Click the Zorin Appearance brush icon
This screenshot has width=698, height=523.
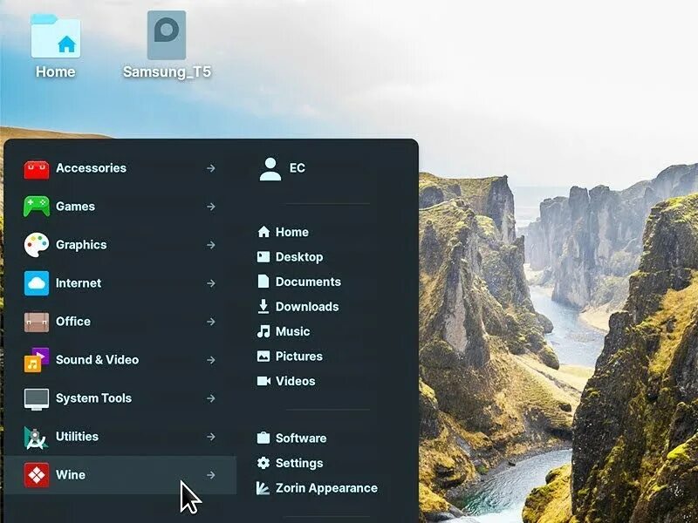(x=263, y=488)
